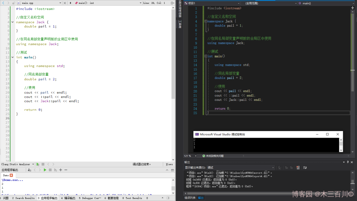This screenshot has height=201, width=357.
Task: Click the Qt Creator editor vertical scrollbar
Action: (x=173, y=52)
